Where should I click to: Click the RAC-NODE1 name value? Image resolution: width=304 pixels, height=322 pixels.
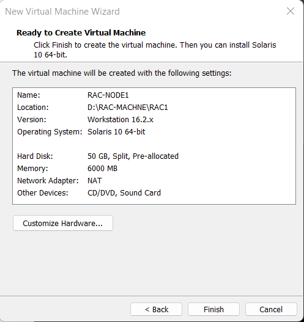(108, 95)
